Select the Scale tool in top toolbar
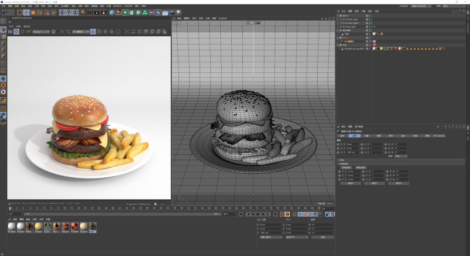 [x=33, y=12]
